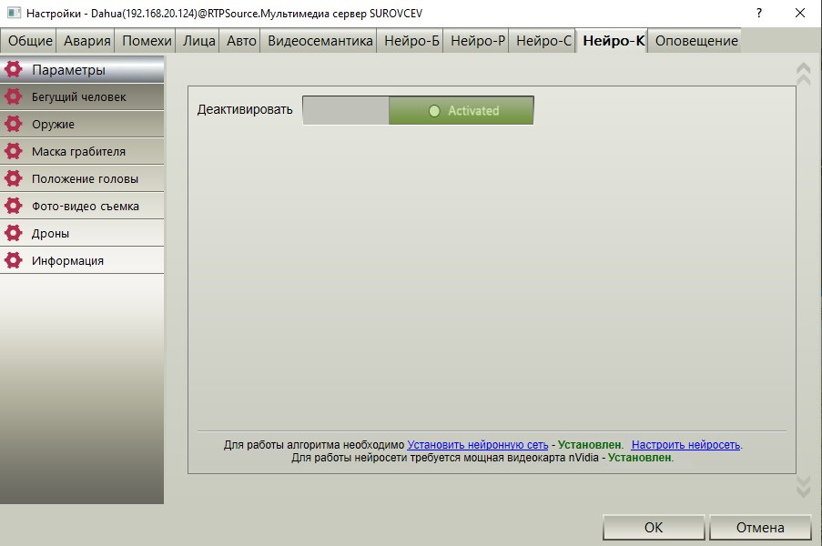The height and width of the screenshot is (546, 822).
Task: Open the Информация section
Action: coord(82,260)
